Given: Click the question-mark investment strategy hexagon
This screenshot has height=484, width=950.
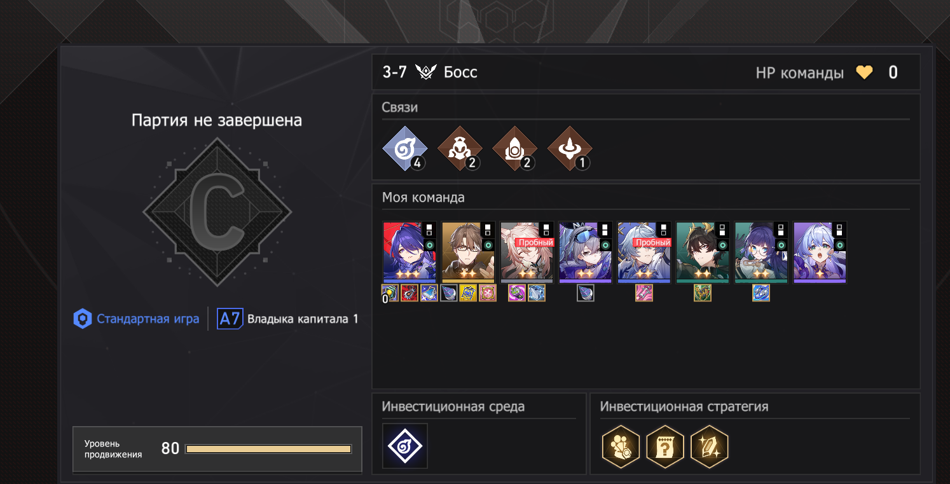Looking at the screenshot, I should coord(664,447).
